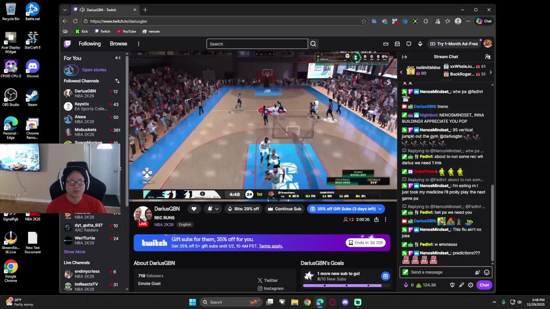Show next gift leaderboard arrow

pyautogui.click(x=490, y=72)
